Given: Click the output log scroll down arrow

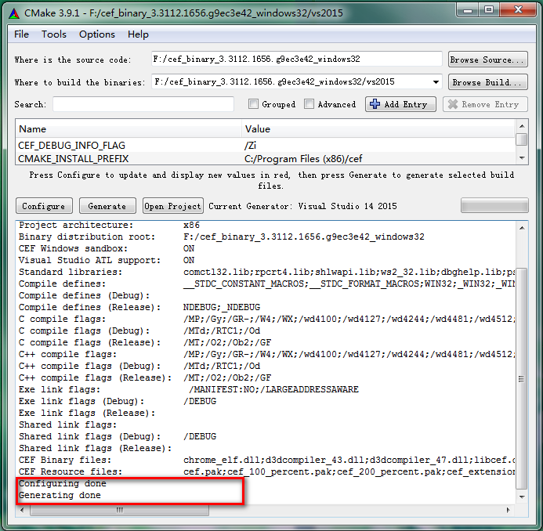Looking at the screenshot, I should pos(522,497).
